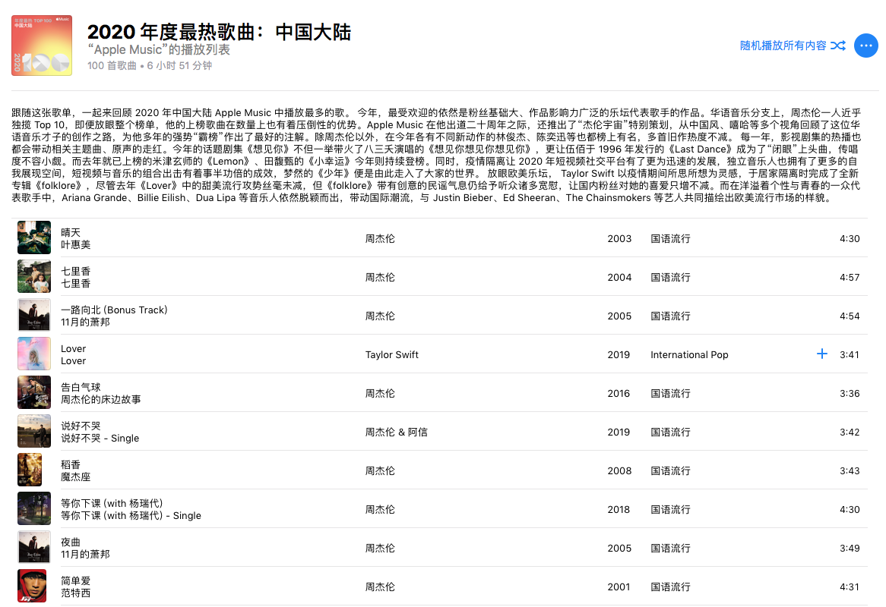The height and width of the screenshot is (607, 886).
Task: Click the playlist description paragraph
Action: 436,155
